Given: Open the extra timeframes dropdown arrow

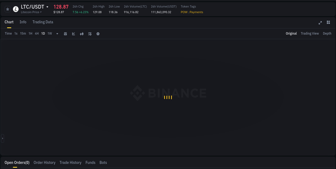Looking at the screenshot, I should (x=57, y=34).
